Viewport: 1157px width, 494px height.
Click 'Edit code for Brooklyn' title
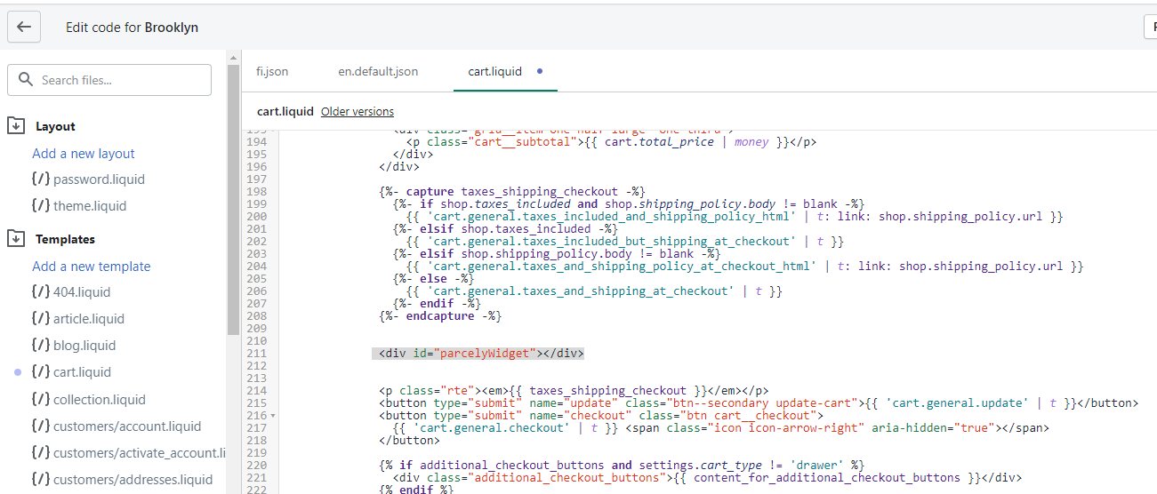[132, 28]
